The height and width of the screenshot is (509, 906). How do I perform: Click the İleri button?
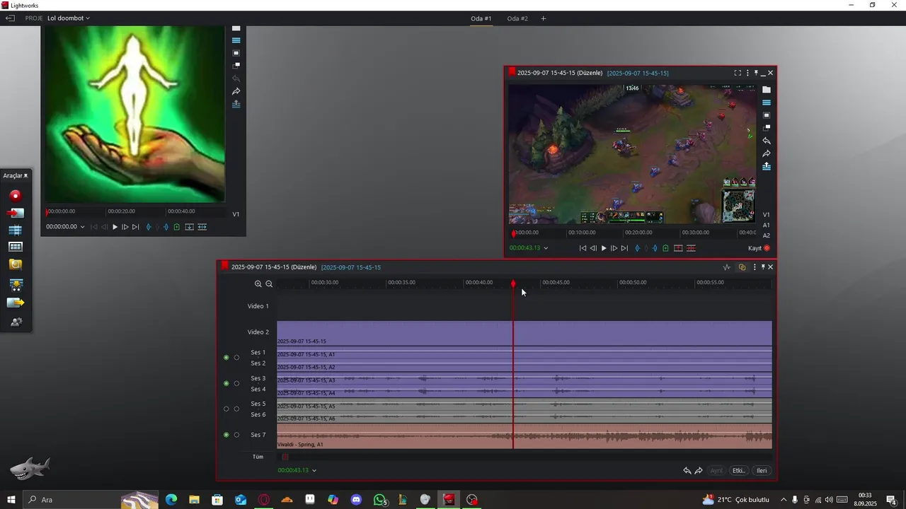click(762, 471)
